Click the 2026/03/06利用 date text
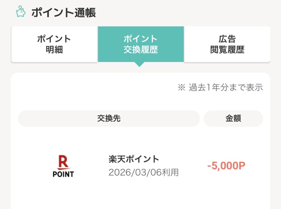 (144, 172)
